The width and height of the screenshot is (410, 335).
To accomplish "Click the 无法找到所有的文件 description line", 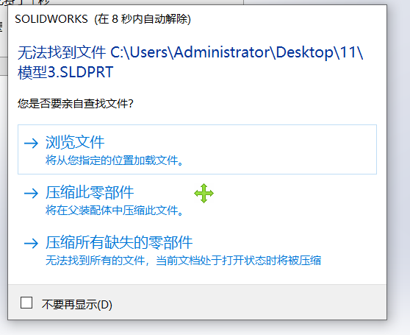I will [183, 261].
